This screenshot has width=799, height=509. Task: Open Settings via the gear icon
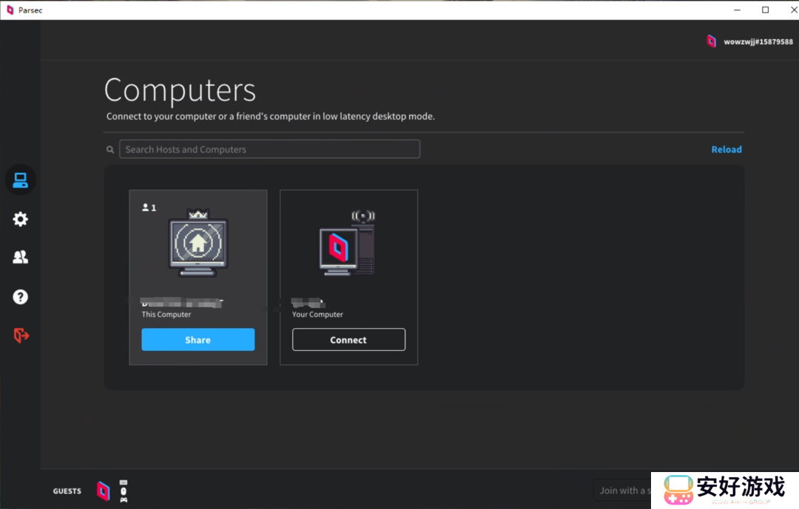coord(21,219)
